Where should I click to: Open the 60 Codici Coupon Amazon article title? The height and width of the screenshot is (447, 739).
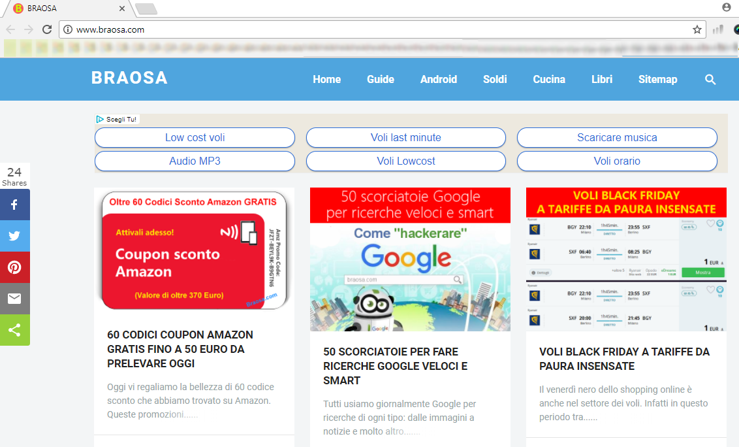click(x=180, y=349)
